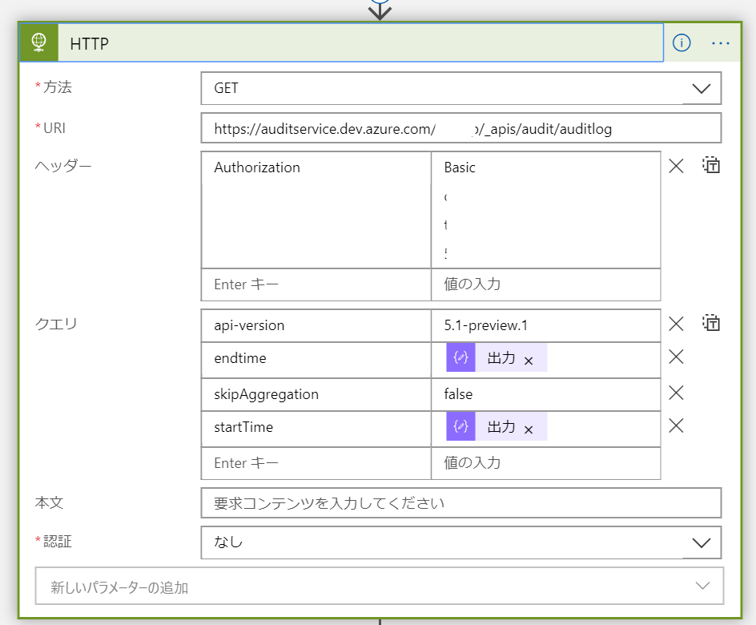Delete the Authorization header row
The width and height of the screenshot is (756, 625).
tap(676, 167)
